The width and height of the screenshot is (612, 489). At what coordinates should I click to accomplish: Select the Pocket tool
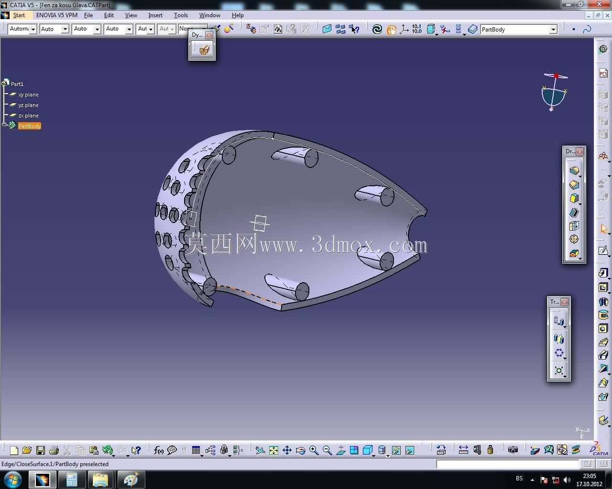603,287
